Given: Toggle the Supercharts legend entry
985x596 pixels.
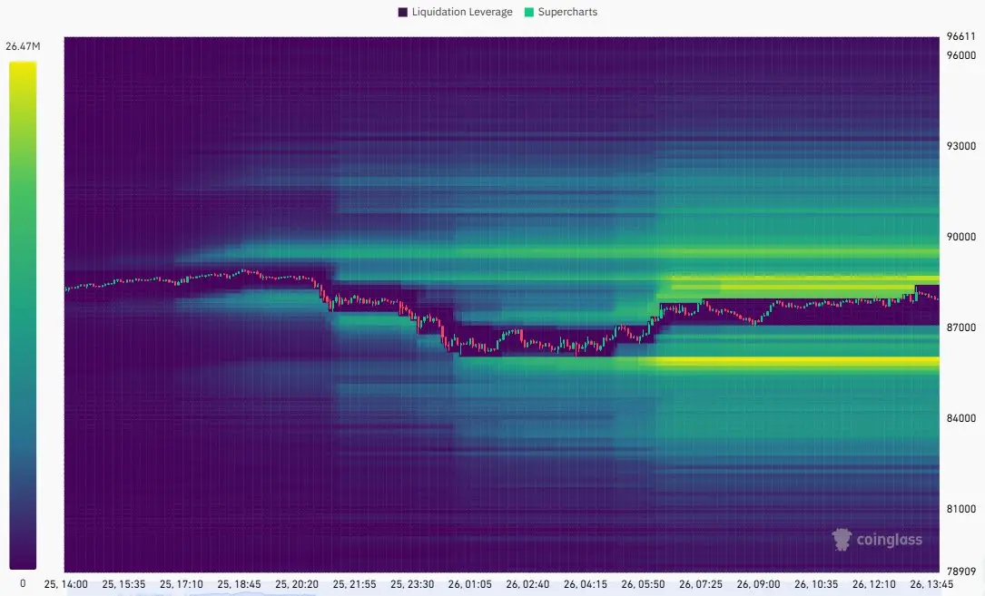Looking at the screenshot, I should pyautogui.click(x=560, y=12).
